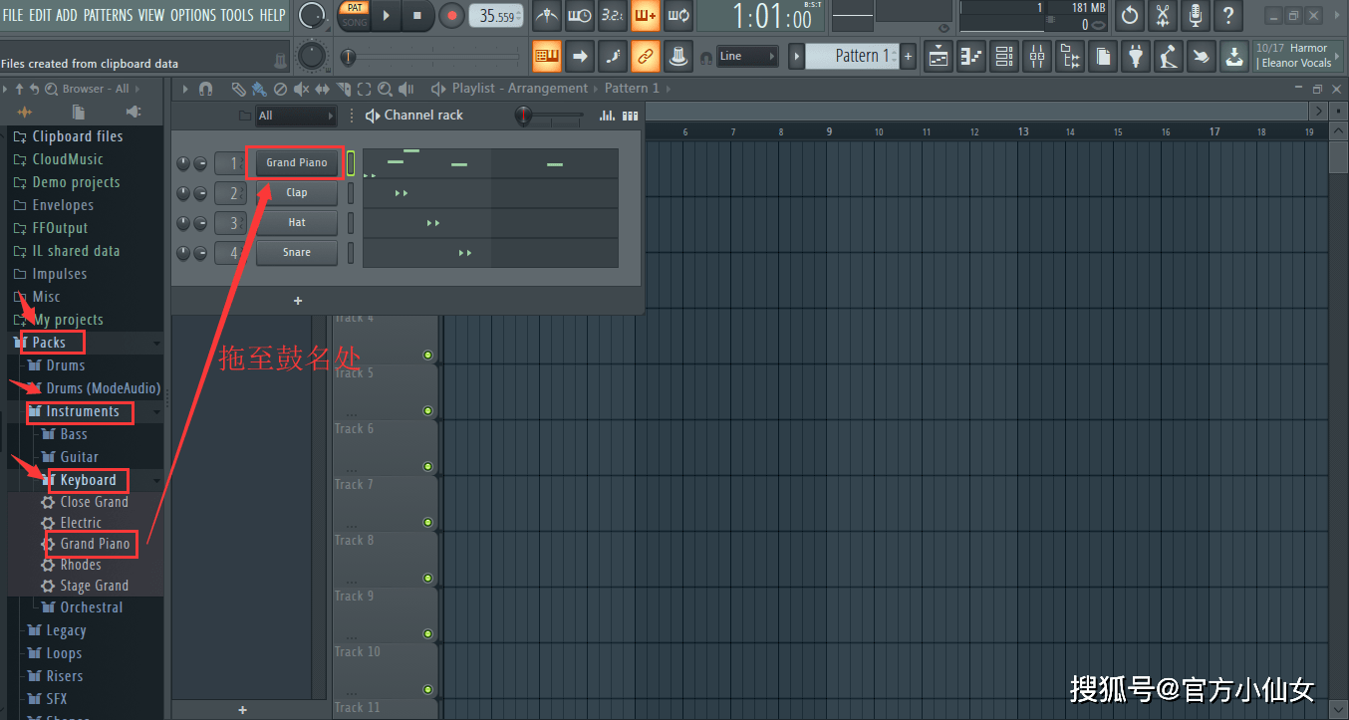Image resolution: width=1349 pixels, height=720 pixels.
Task: Collapse the Packs folder arrow
Action: pyautogui.click(x=156, y=343)
